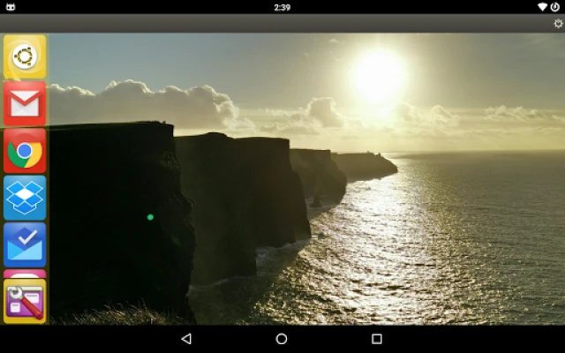Open the gear menu in top panel
This screenshot has height=353, width=565.
(x=557, y=24)
